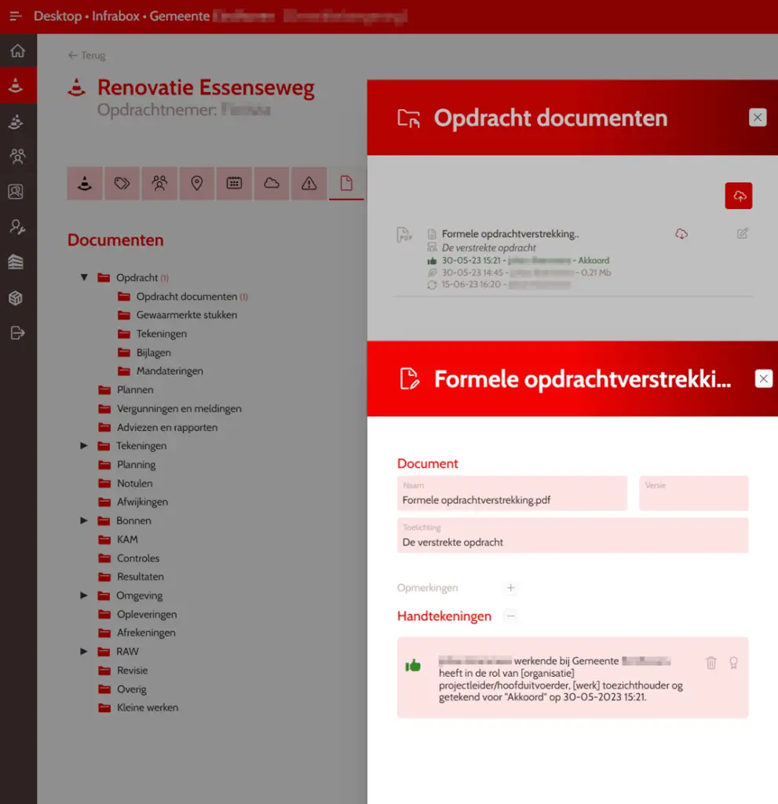This screenshot has width=778, height=804.
Task: Open the package box sidebar icon
Action: [x=16, y=298]
